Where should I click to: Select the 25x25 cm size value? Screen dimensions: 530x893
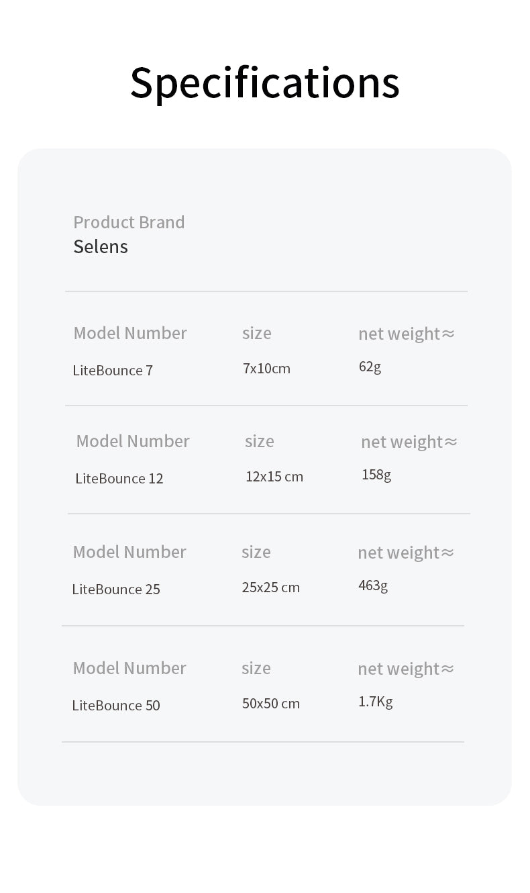pos(271,587)
